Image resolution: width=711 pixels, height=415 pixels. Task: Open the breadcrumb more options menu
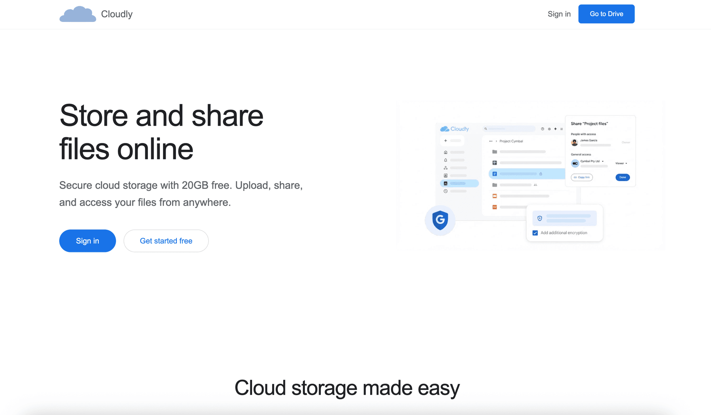[491, 141]
